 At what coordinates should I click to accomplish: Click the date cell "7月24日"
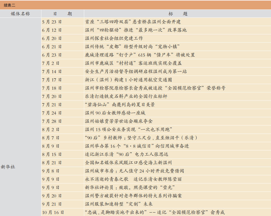point(52,113)
